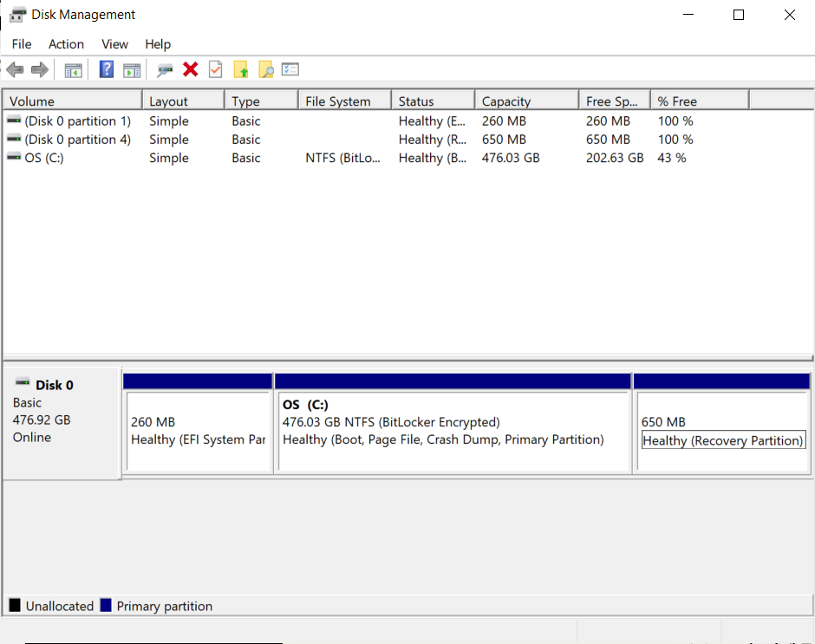This screenshot has width=815, height=644.
Task: Click the Show/Hide Console Tree toolbar icon
Action: (x=74, y=70)
